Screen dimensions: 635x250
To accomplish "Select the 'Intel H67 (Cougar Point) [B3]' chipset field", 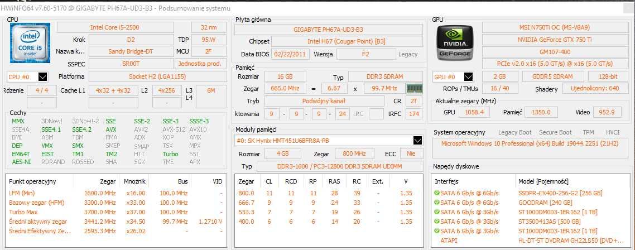I will point(347,41).
